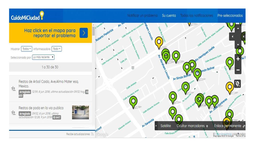Click the sidebar vertical scrollbar
The height and width of the screenshot is (144, 256).
click(x=93, y=31)
